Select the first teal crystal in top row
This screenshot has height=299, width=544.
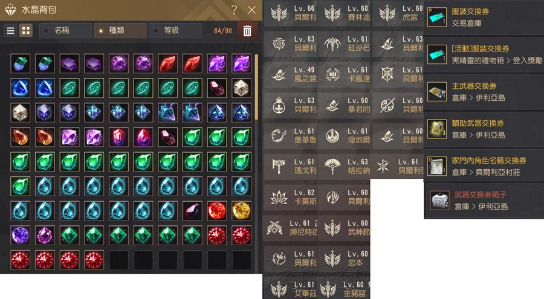20,63
